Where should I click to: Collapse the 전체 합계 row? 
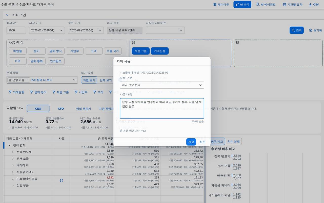click(10, 145)
